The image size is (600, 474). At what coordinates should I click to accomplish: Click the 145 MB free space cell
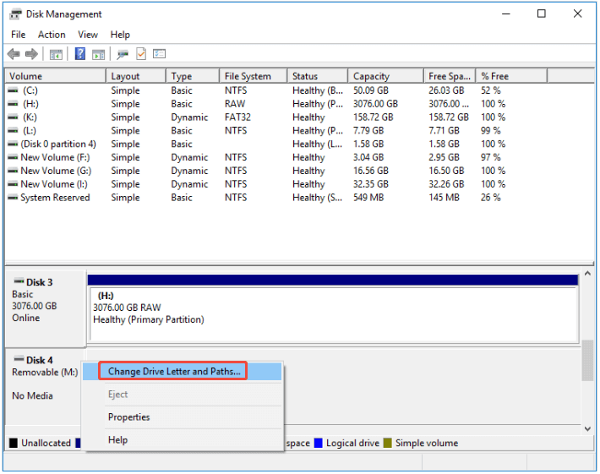(444, 198)
